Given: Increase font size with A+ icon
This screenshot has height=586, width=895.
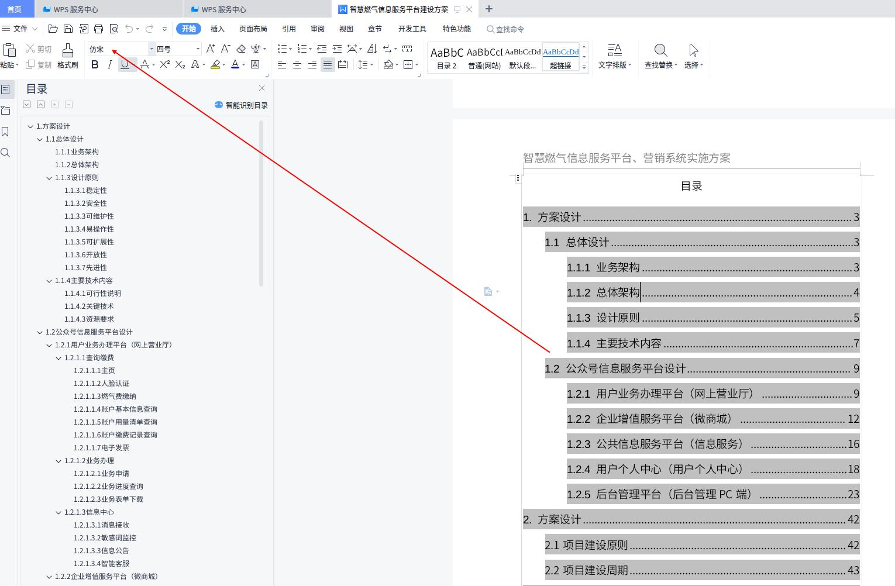Looking at the screenshot, I should pyautogui.click(x=211, y=49).
